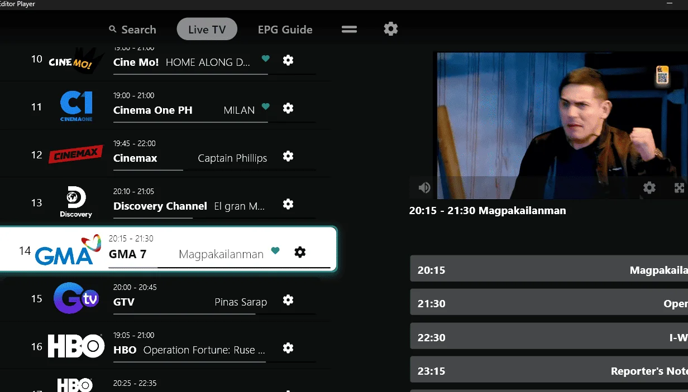The height and width of the screenshot is (392, 688).
Task: Toggle favorite heart on Cine Mo!
Action: coord(266,59)
